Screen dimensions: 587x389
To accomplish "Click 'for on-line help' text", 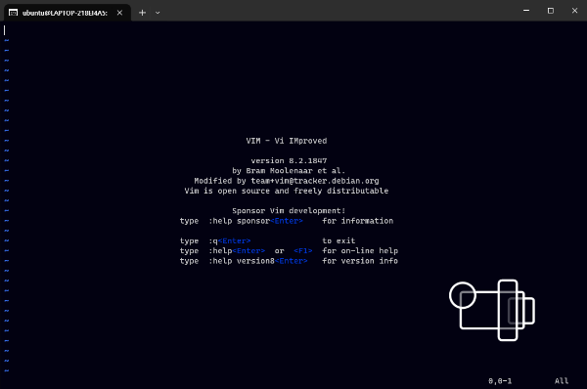I will [360, 251].
